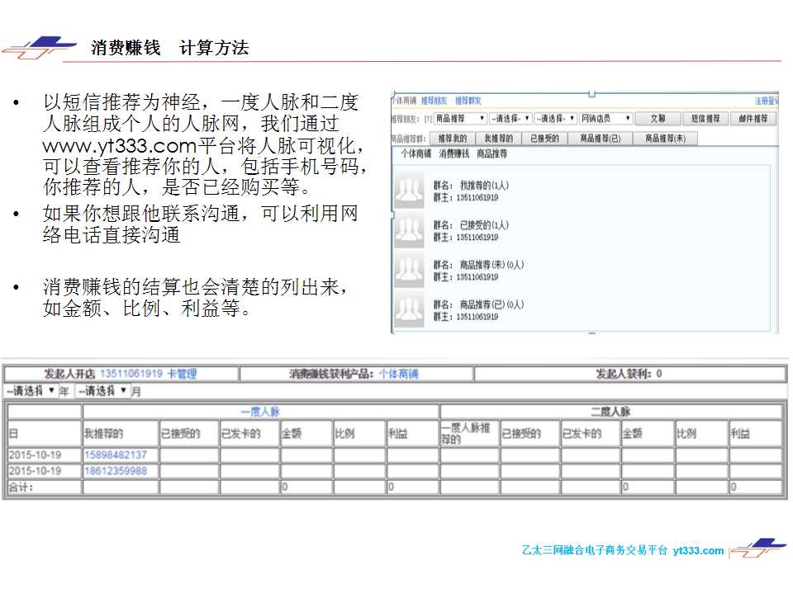Click group avatar for 已接受的(1人)
Viewport: 793px width, 594px height.
click(x=409, y=230)
